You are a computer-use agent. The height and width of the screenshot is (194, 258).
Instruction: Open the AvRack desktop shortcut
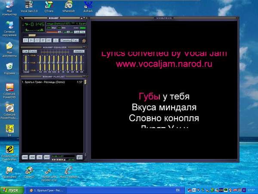(x=88, y=6)
